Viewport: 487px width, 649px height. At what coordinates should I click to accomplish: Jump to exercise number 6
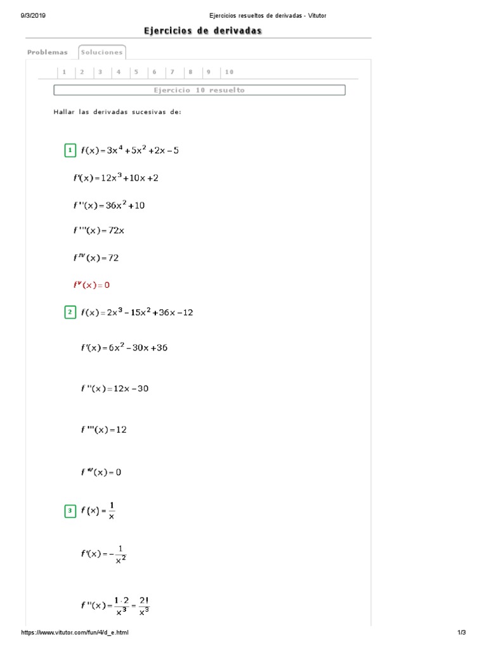[155, 72]
